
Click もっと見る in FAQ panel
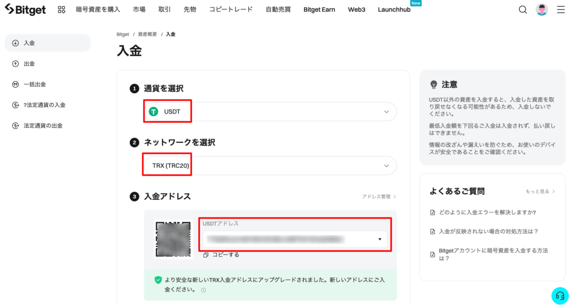click(x=540, y=191)
